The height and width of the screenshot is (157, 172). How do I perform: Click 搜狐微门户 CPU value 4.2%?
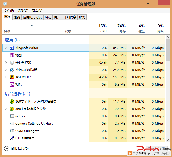coord(103,77)
